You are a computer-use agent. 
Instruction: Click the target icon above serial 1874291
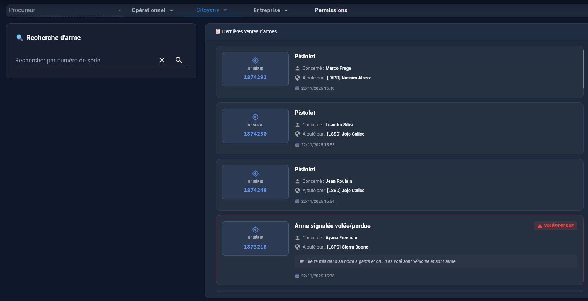(x=255, y=61)
